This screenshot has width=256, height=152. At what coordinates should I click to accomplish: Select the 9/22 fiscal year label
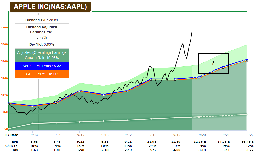coord(250,135)
